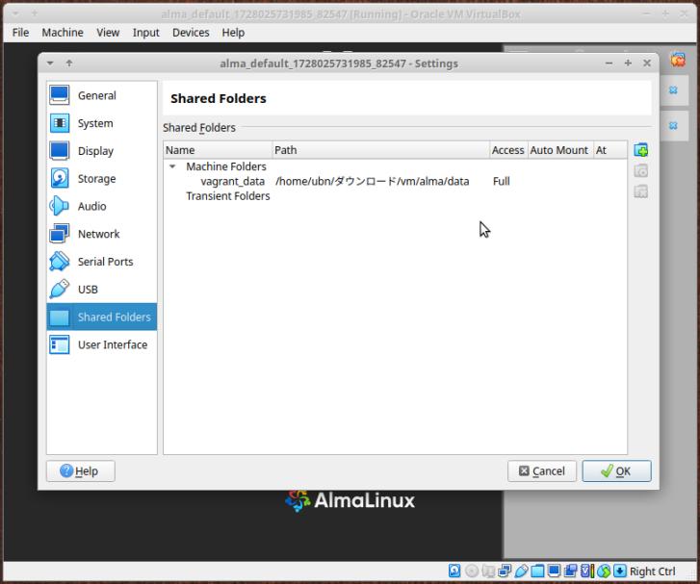This screenshot has height=584, width=700.
Task: Click the edit shared folder icon
Action: click(x=640, y=171)
